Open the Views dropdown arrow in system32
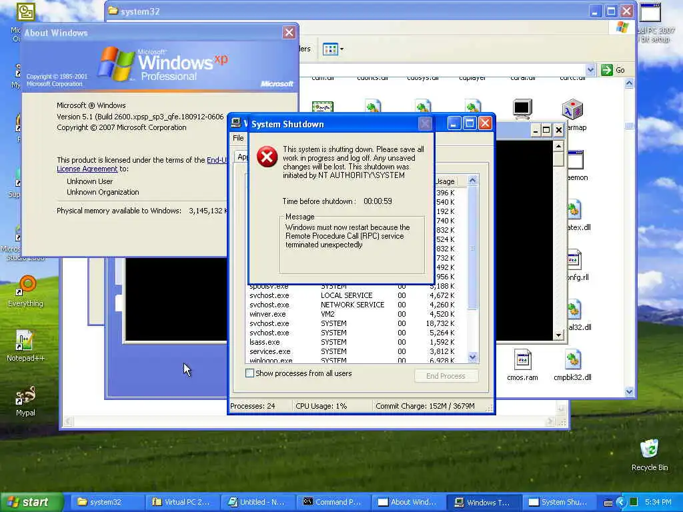 click(x=342, y=49)
